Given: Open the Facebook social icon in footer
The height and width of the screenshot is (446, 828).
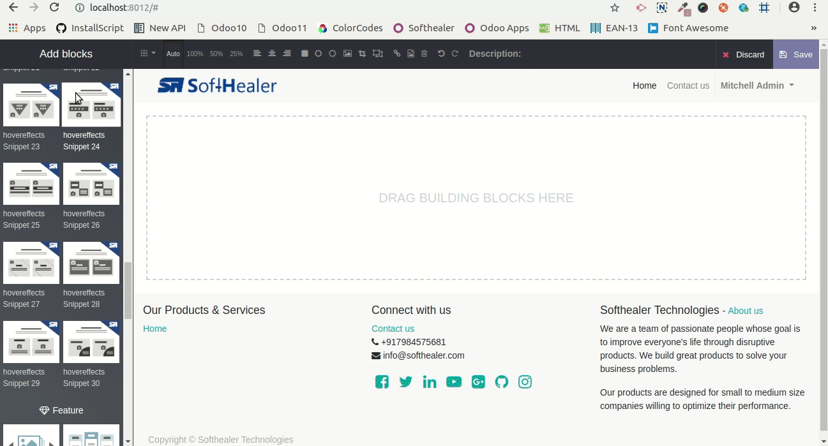Looking at the screenshot, I should (x=382, y=382).
